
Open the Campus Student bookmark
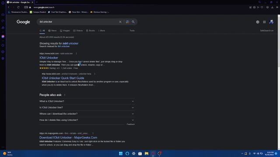38,12
